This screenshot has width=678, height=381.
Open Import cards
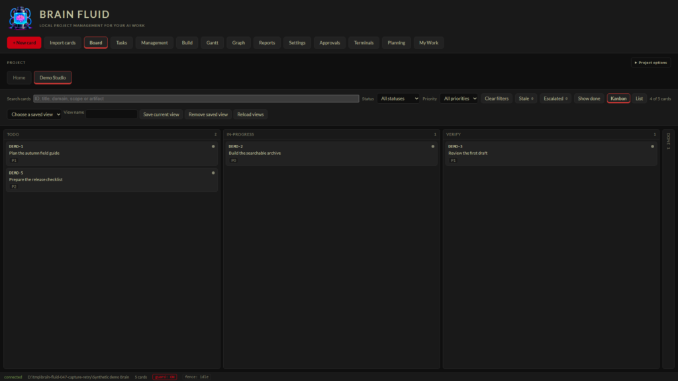click(x=63, y=43)
